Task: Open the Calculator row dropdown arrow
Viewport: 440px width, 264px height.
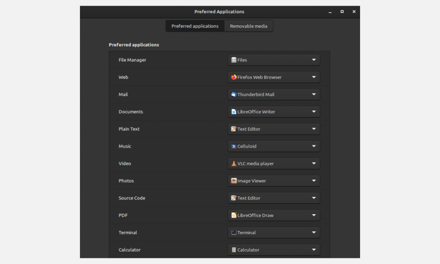Action: (x=314, y=250)
